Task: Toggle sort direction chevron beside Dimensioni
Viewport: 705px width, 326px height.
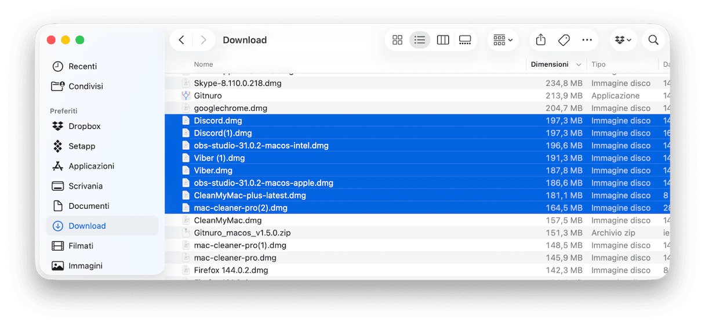Action: (x=579, y=64)
